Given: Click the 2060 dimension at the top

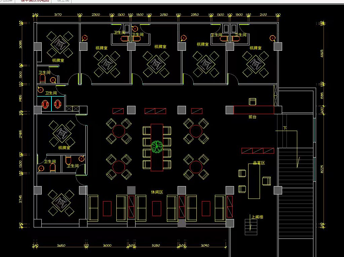Looking at the screenshot, I should coord(164,15).
